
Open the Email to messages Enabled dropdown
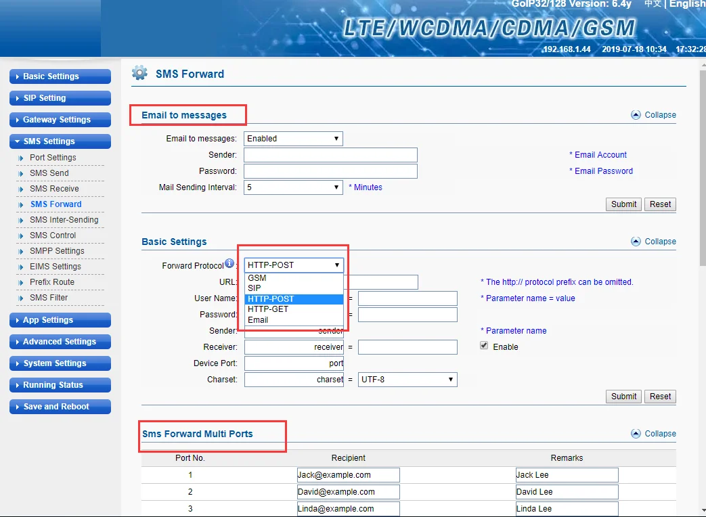[293, 139]
